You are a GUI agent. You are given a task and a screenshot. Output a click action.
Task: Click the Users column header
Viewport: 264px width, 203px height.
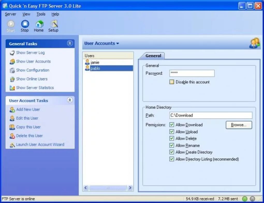[x=108, y=55]
